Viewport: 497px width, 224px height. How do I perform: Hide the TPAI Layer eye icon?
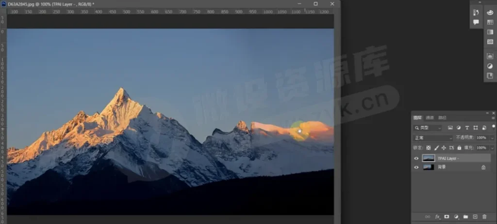pyautogui.click(x=416, y=159)
